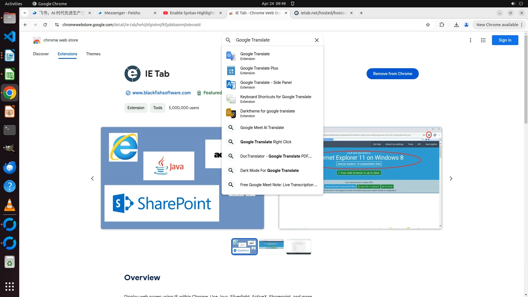Show previous screenshot in carousel

tap(92, 178)
